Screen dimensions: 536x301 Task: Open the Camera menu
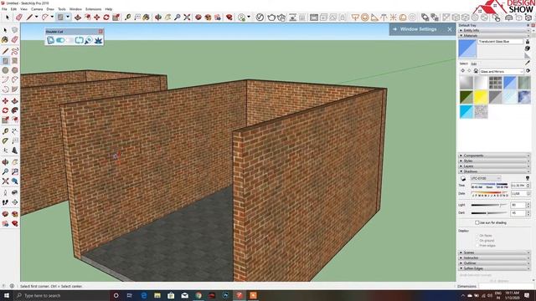(37, 9)
